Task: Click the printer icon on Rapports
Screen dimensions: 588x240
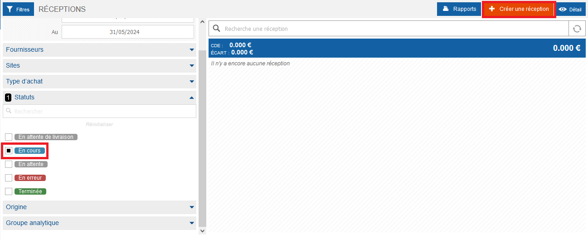Action: tap(446, 9)
